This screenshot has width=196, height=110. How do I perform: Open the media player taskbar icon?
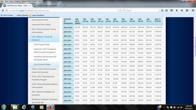pyautogui.click(x=42, y=107)
